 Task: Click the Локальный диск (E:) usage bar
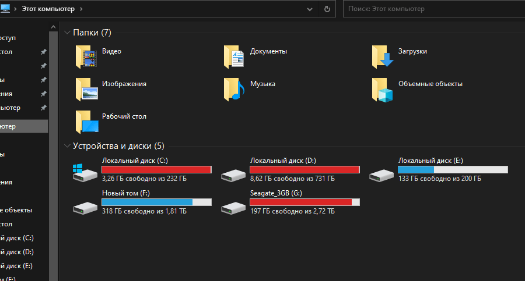pos(453,169)
